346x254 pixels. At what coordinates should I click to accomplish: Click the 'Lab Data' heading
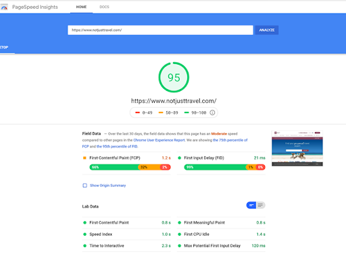(91, 206)
